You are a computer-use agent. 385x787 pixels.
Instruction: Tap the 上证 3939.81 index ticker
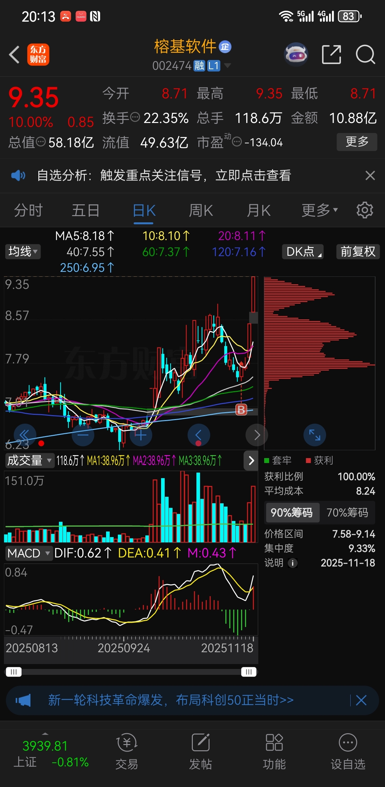51,754
